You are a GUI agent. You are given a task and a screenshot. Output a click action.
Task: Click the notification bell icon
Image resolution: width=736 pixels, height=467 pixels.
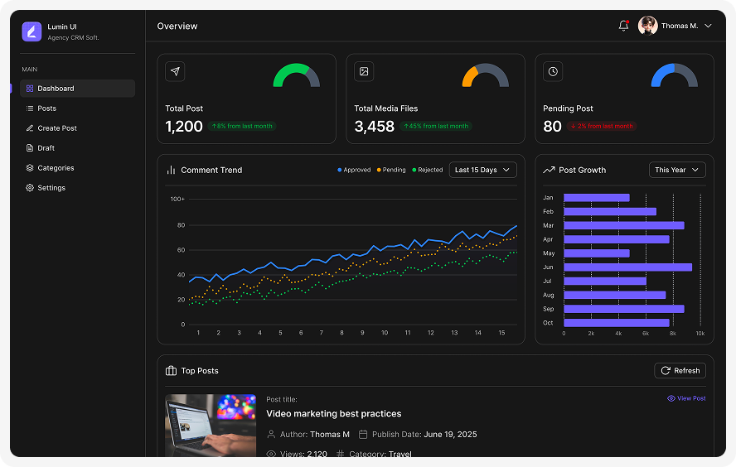tap(623, 26)
